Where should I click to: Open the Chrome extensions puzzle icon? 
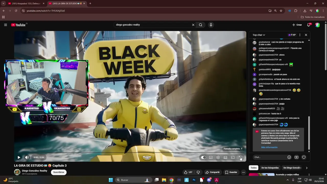pyautogui.click(x=296, y=11)
